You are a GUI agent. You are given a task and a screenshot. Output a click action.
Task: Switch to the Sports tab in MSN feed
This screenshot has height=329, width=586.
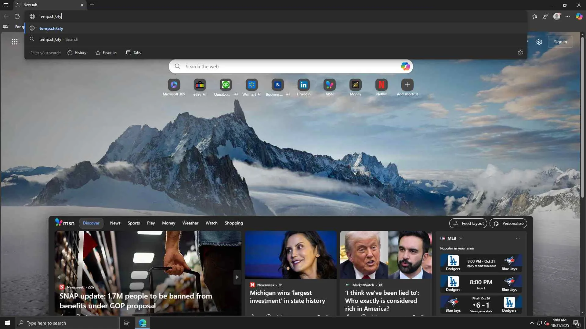point(134,223)
